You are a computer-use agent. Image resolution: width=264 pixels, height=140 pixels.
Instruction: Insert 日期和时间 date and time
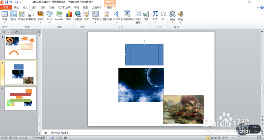[127, 16]
